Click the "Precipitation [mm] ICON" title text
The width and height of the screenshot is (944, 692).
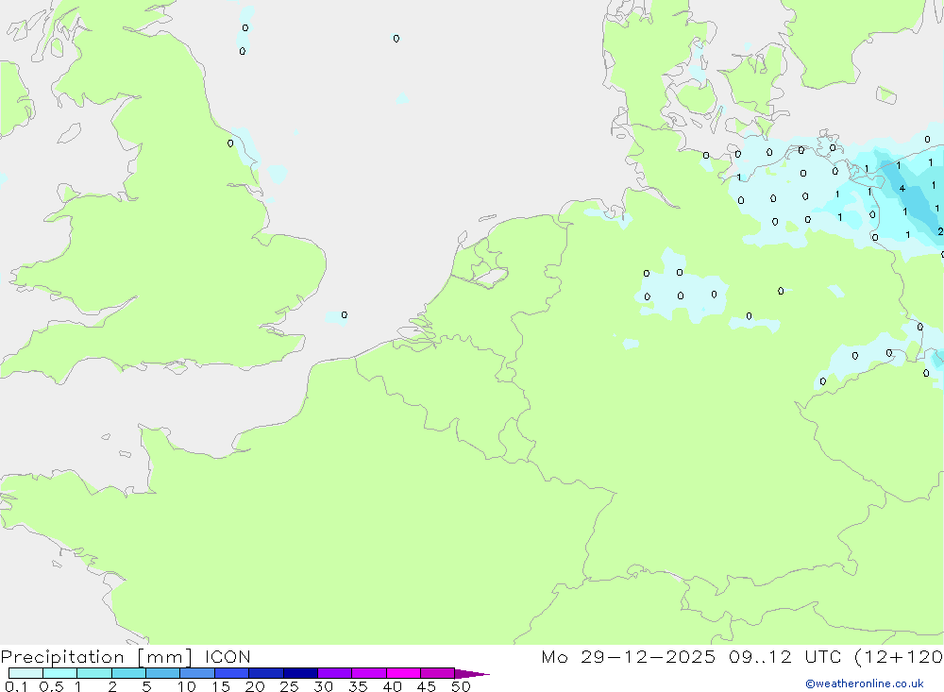coord(126,657)
